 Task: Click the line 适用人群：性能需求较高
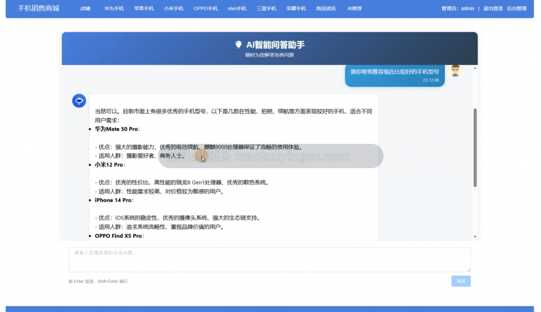pos(159,191)
